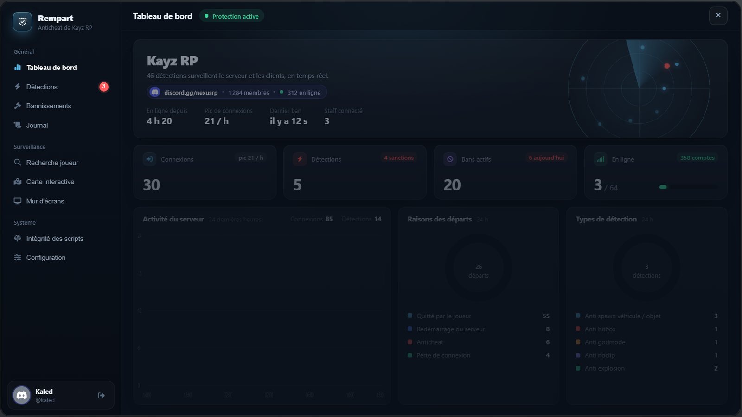Click the Types de détection donut chart
Viewport: 742px width, 417px height.
[646, 268]
